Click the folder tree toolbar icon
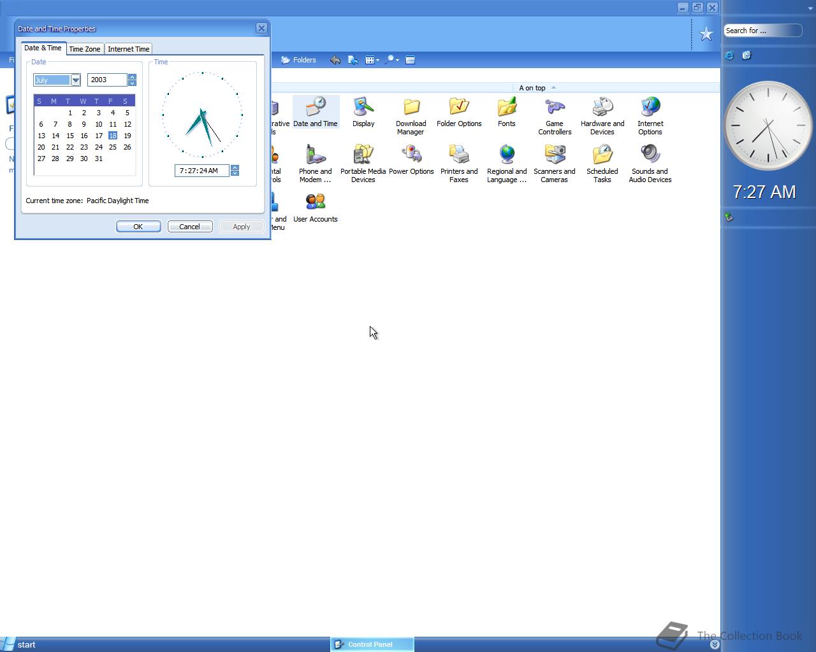The image size is (816, 652). coord(353,60)
